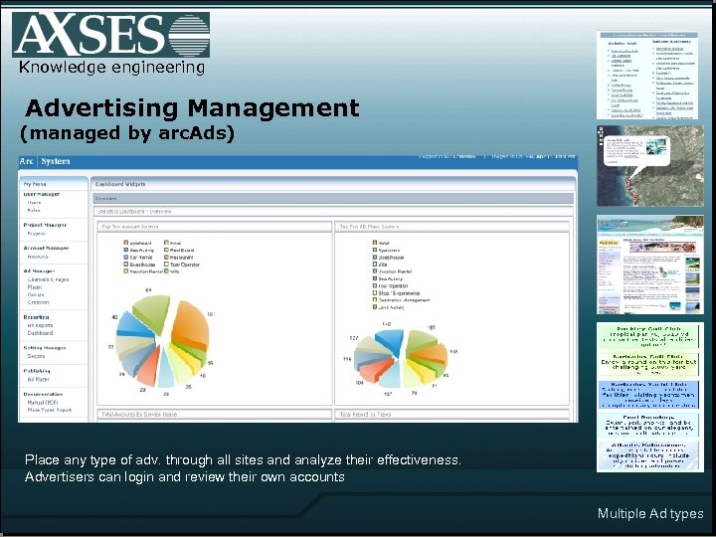The height and width of the screenshot is (537, 716).
Task: Click the Publishing section heading
Action: point(37,371)
